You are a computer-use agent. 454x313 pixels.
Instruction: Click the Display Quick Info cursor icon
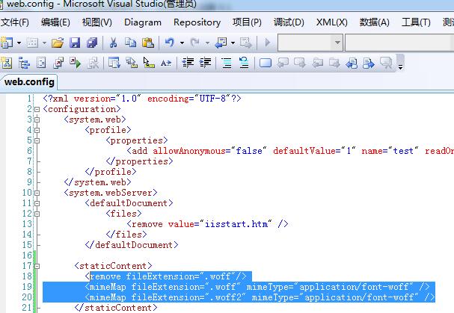(x=149, y=63)
